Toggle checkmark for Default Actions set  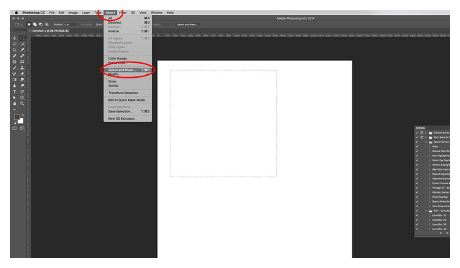coord(417,133)
